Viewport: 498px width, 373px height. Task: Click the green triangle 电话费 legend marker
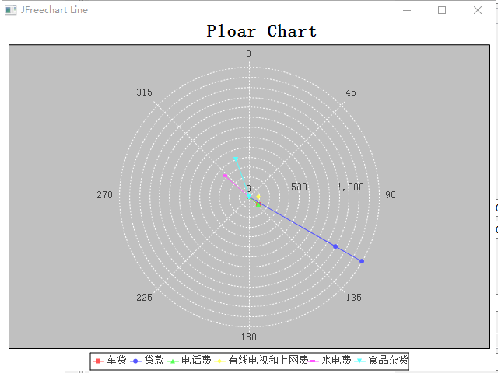[x=173, y=361]
